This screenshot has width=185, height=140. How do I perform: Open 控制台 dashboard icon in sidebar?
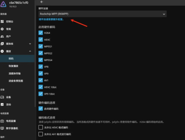tap(2, 22)
